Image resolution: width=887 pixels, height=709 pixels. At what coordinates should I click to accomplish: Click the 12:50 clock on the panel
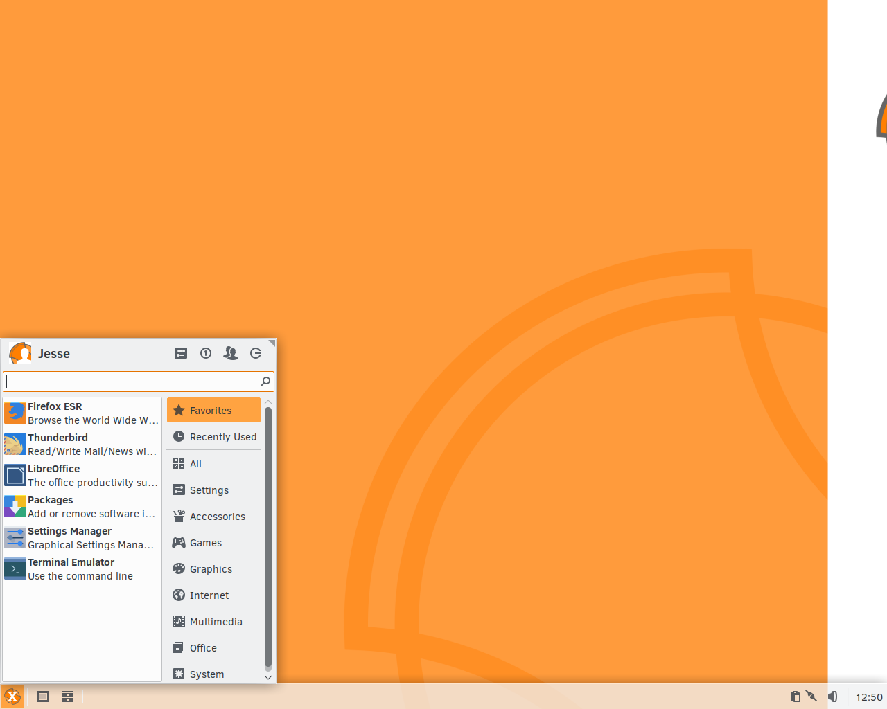869,697
